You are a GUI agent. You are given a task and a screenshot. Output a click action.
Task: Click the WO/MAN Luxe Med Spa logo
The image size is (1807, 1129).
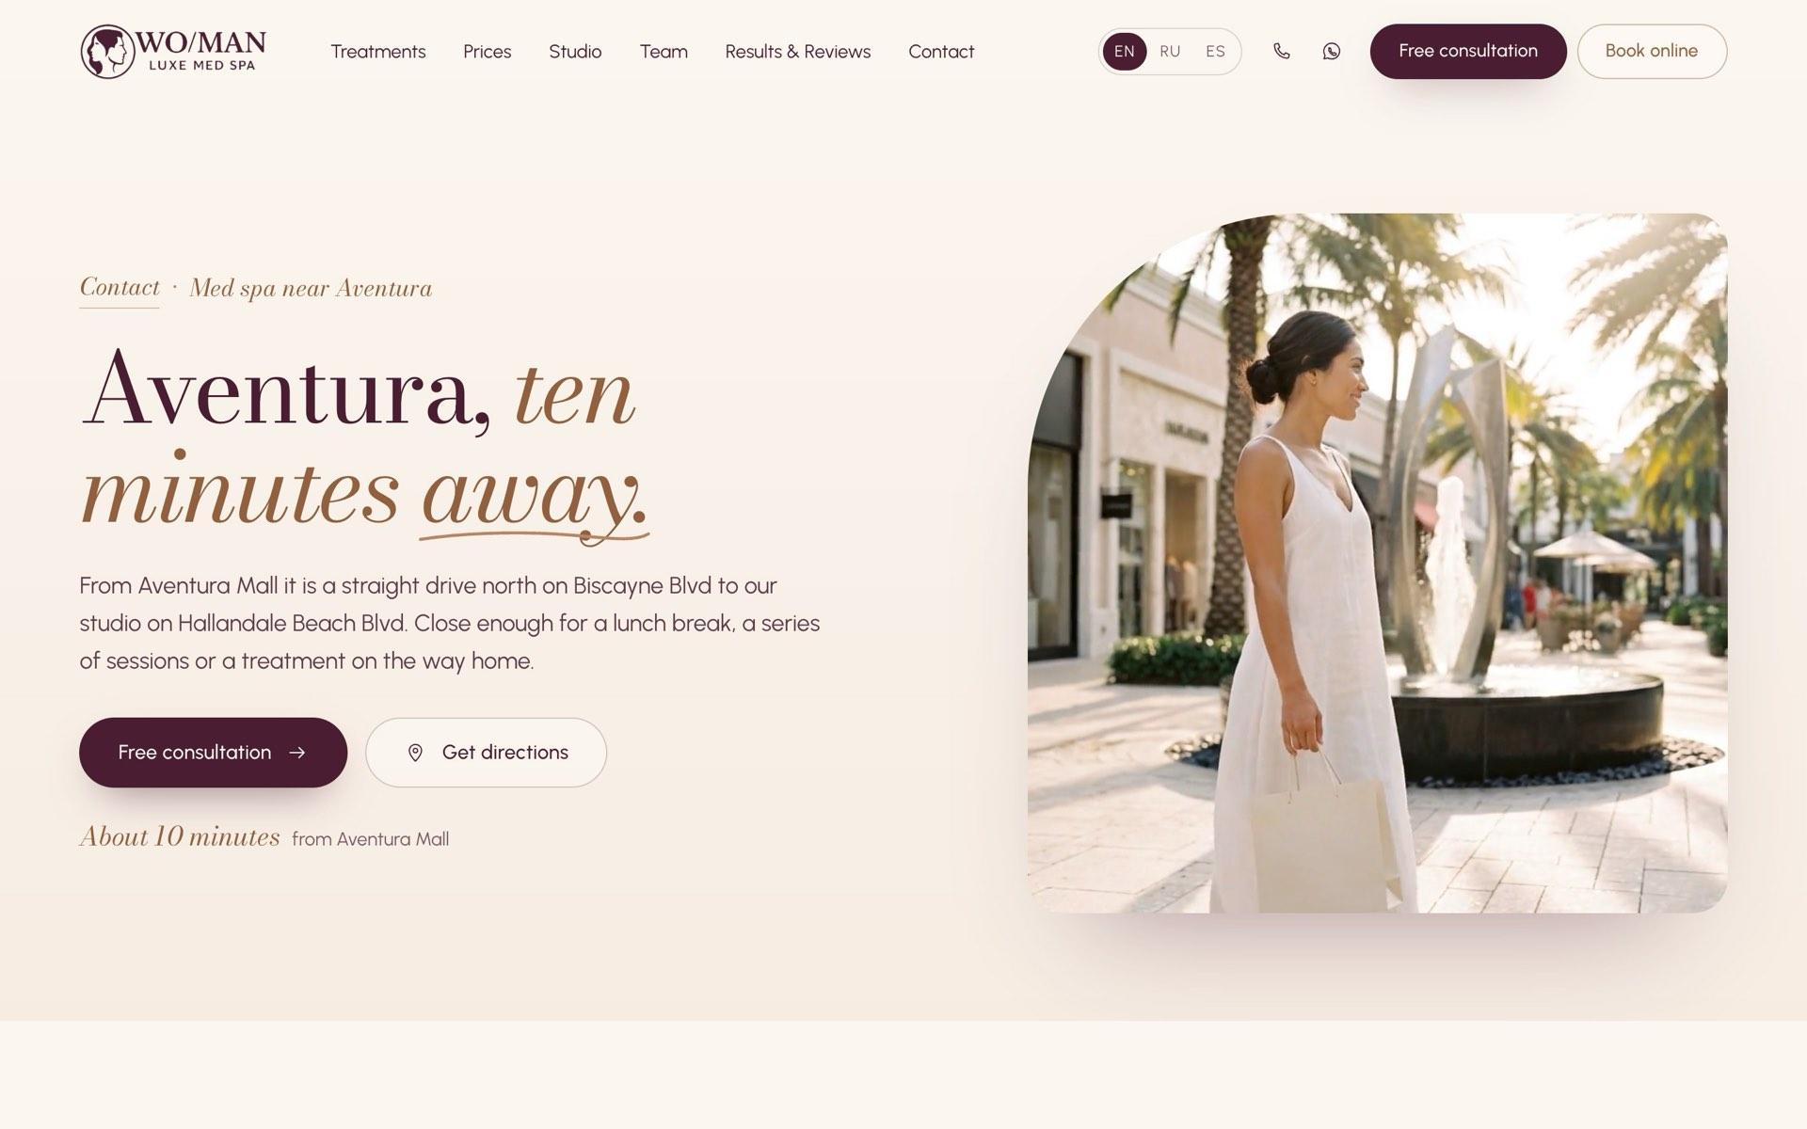click(x=173, y=52)
